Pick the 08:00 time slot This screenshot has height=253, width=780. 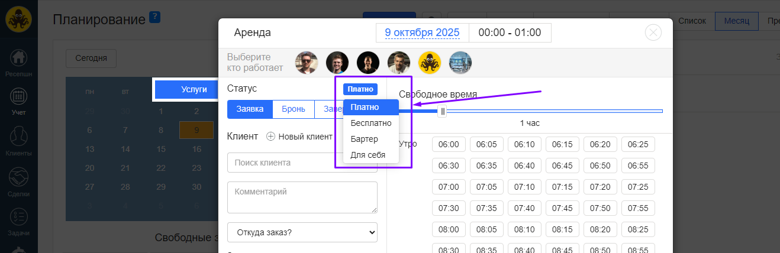[x=449, y=229]
